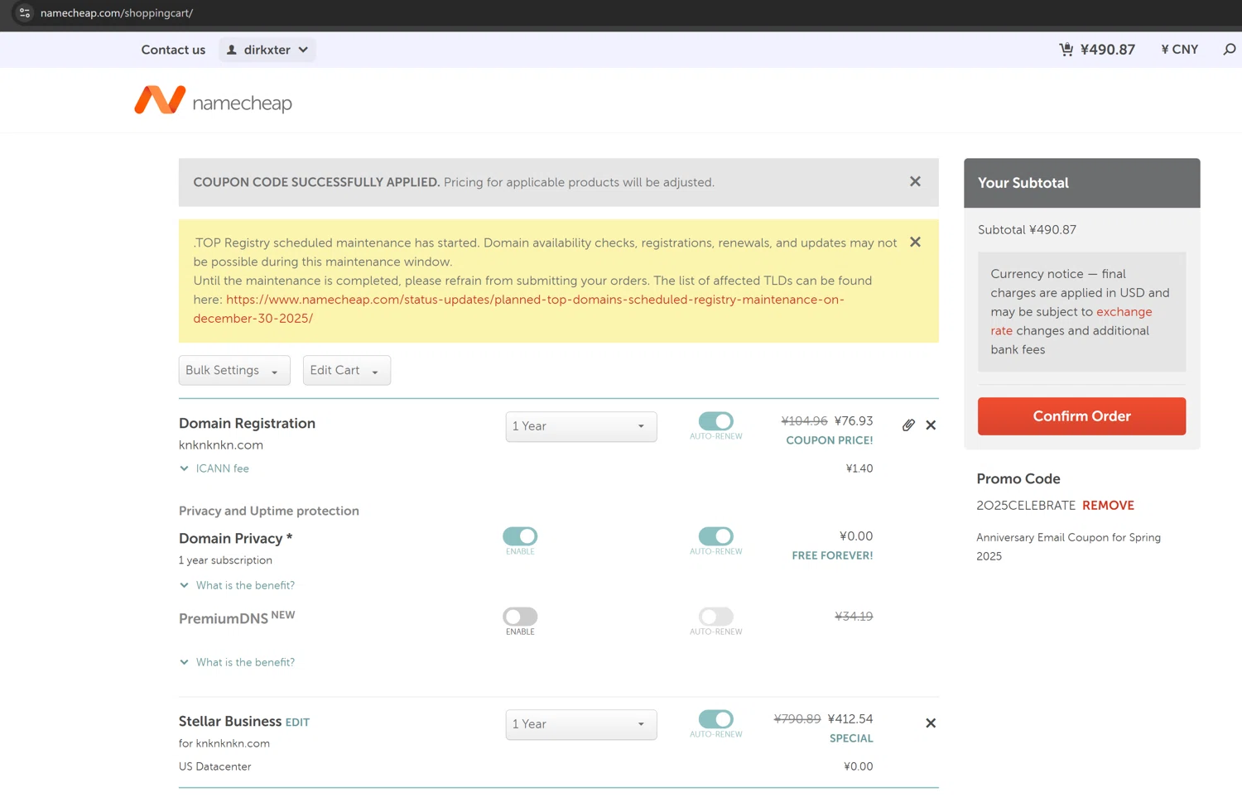Click the ¥412.54 Stellar Business price
Image resolution: width=1242 pixels, height=802 pixels.
coord(850,719)
